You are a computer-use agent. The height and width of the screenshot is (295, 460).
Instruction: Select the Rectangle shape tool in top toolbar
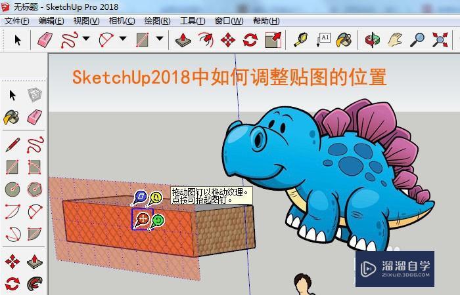[x=143, y=40]
